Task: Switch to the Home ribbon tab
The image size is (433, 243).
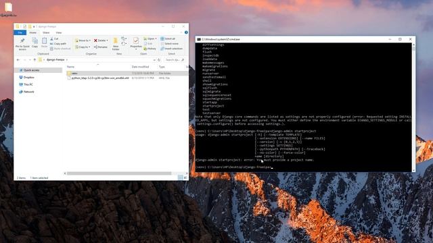Action: coord(33,32)
